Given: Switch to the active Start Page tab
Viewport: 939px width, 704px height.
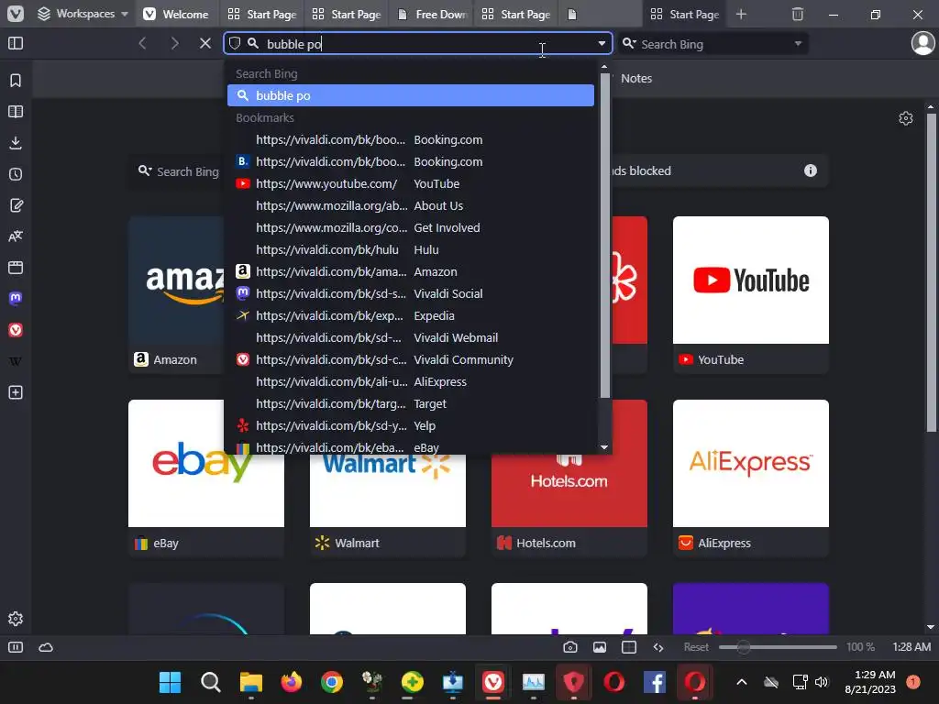Looking at the screenshot, I should (686, 15).
